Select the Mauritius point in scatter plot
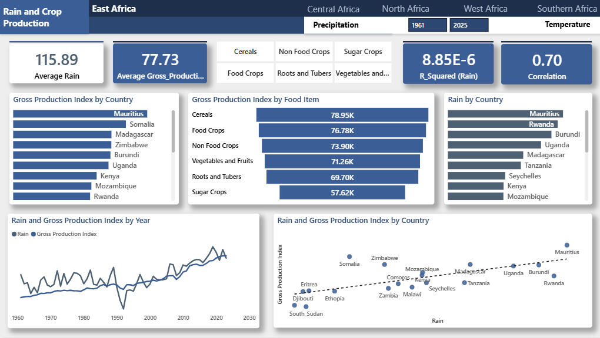Image resolution: width=600 pixels, height=338 pixels. 566,245
